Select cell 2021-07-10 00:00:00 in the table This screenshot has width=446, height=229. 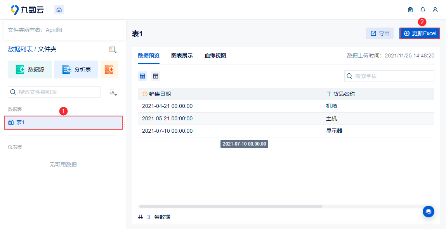click(230, 131)
